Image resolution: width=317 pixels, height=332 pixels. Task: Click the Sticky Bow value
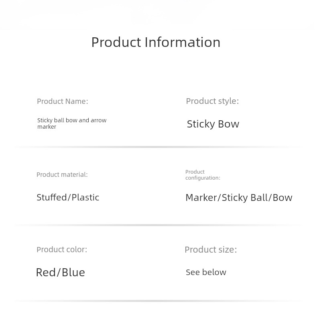pyautogui.click(x=213, y=124)
